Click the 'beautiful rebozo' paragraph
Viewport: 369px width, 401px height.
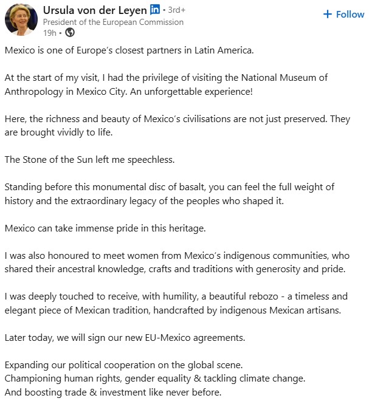point(176,303)
